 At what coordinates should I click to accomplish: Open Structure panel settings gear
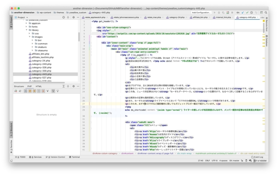pos(74,86)
